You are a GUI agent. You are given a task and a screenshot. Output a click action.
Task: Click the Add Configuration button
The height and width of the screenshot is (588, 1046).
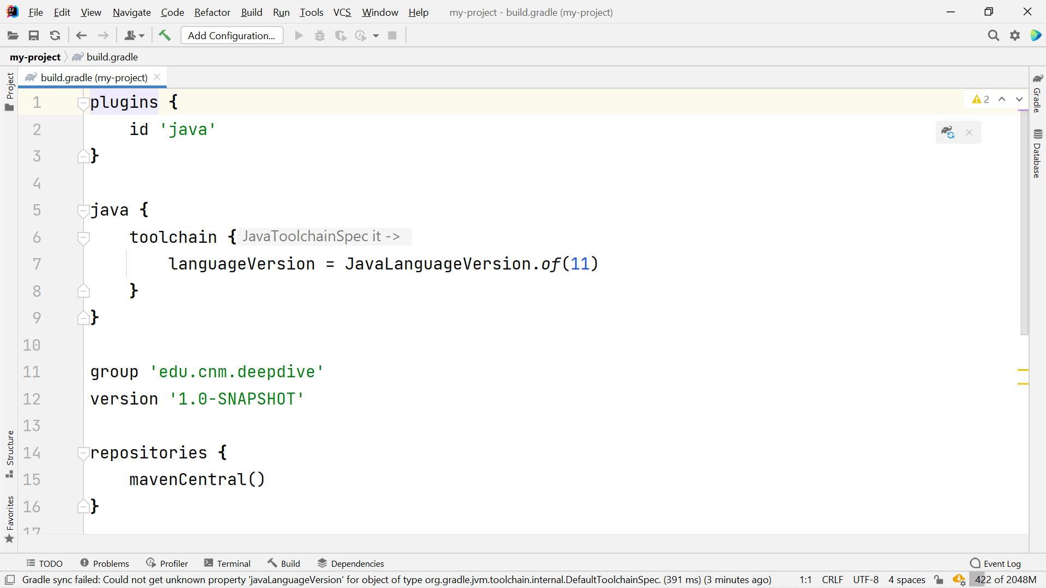[232, 35]
